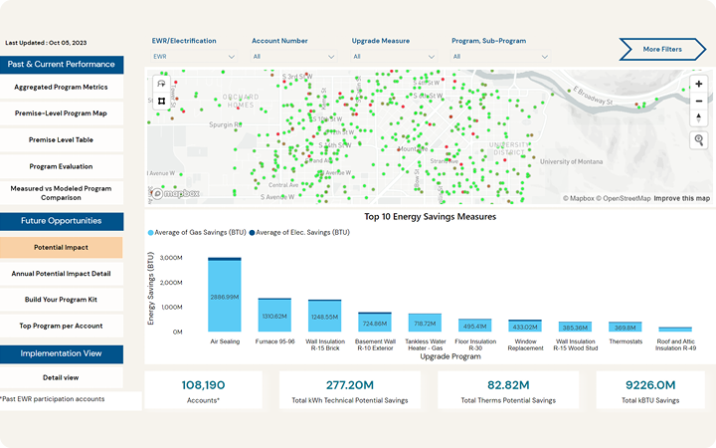The image size is (716, 448).
Task: Toggle Average of Gas Savings legend marker
Action: (x=151, y=232)
